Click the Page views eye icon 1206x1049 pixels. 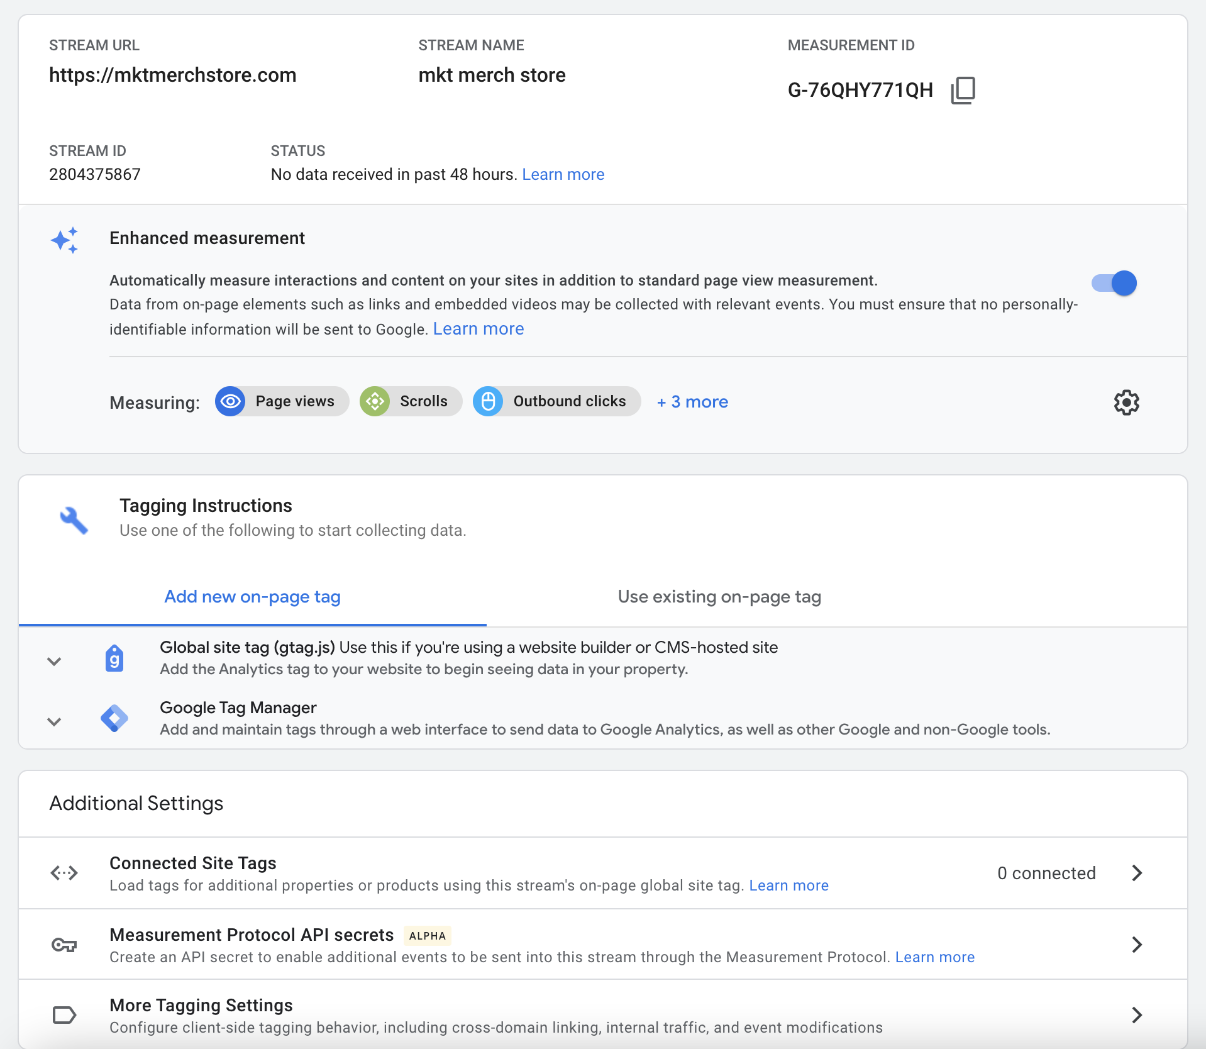(x=230, y=401)
